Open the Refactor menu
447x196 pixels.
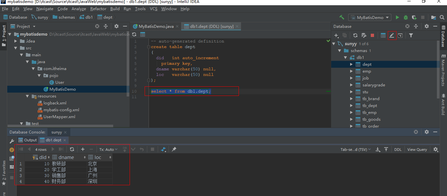click(x=98, y=9)
